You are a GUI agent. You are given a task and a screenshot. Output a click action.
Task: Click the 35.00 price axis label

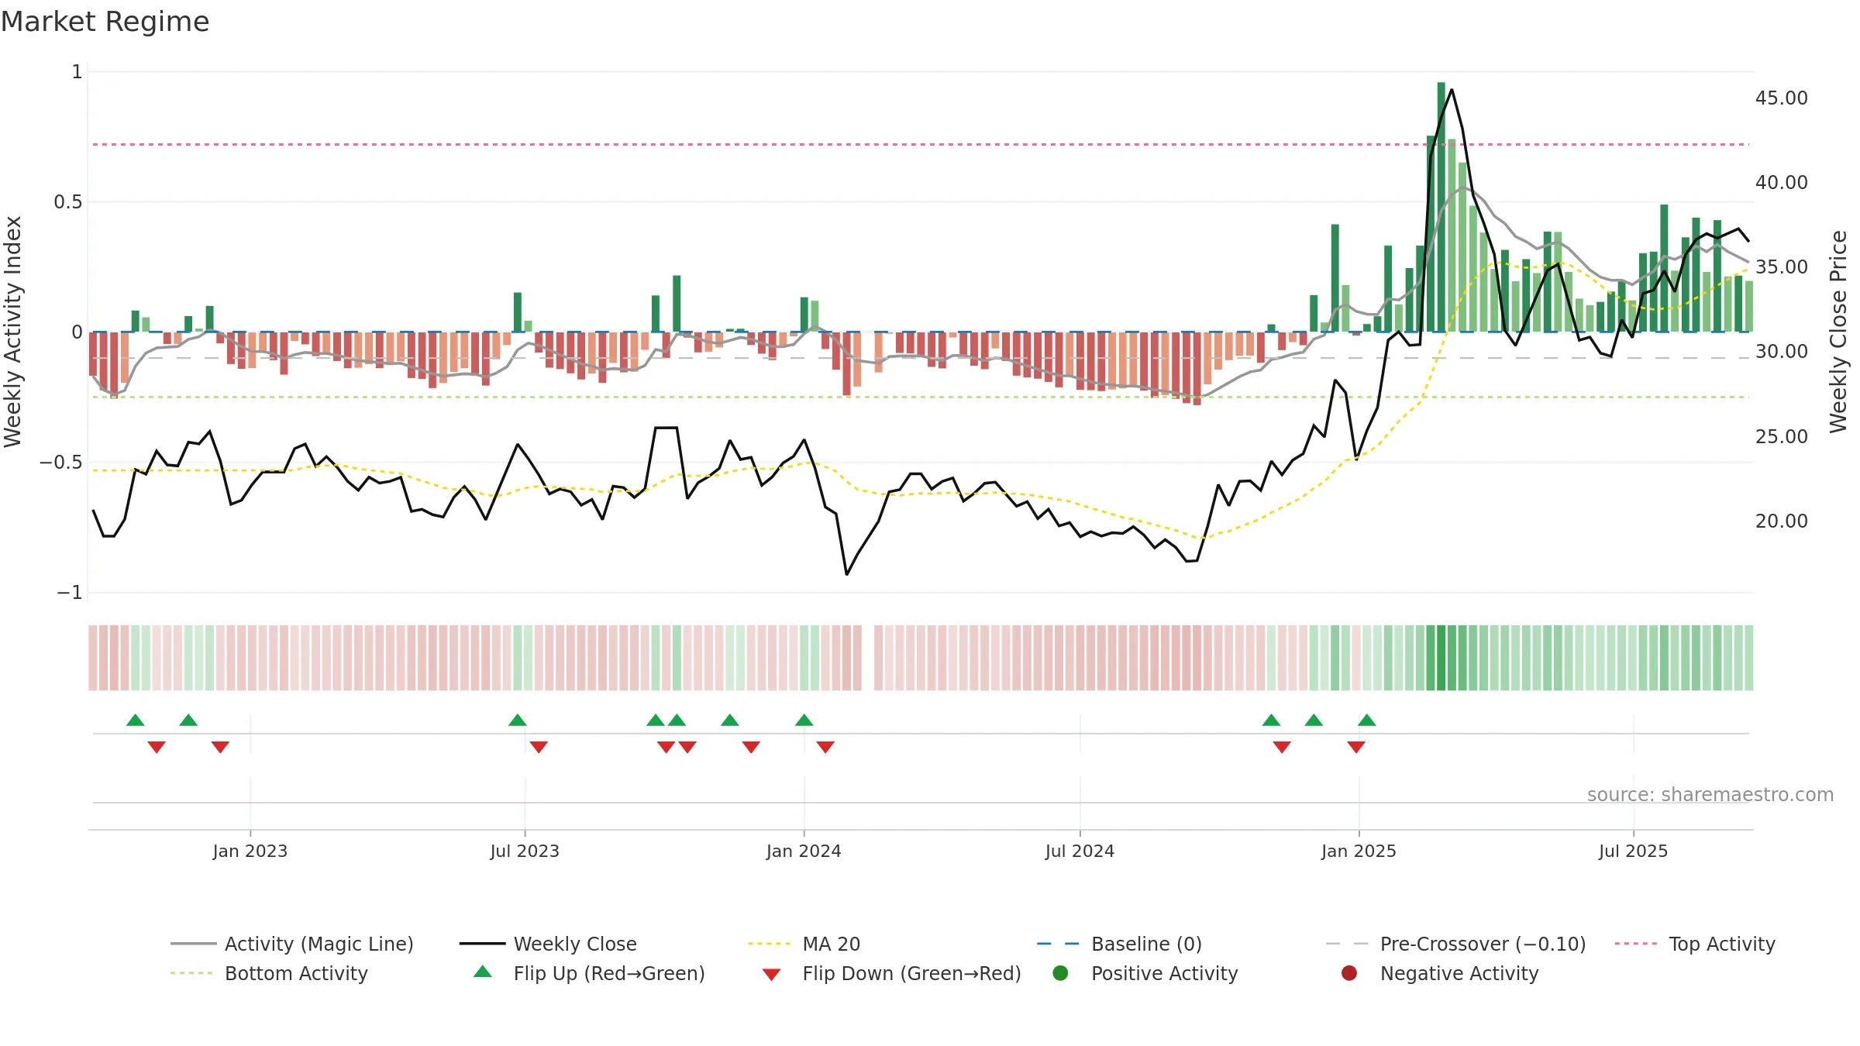(x=1781, y=267)
